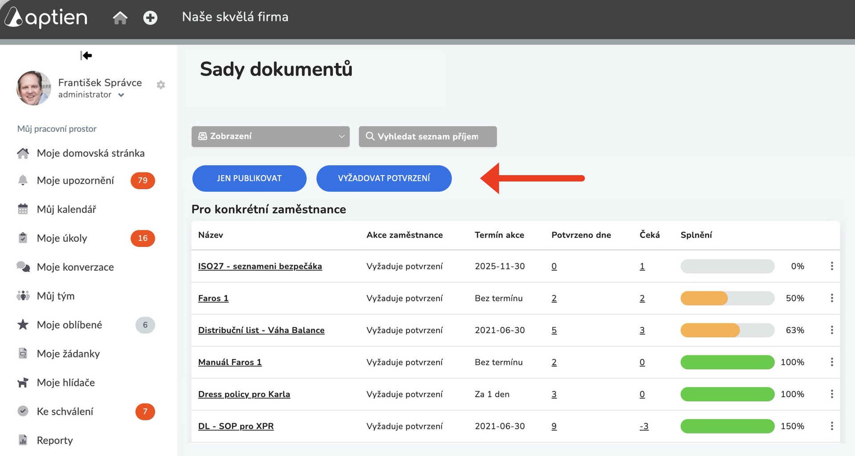Click the Splnění column header

(x=696, y=235)
